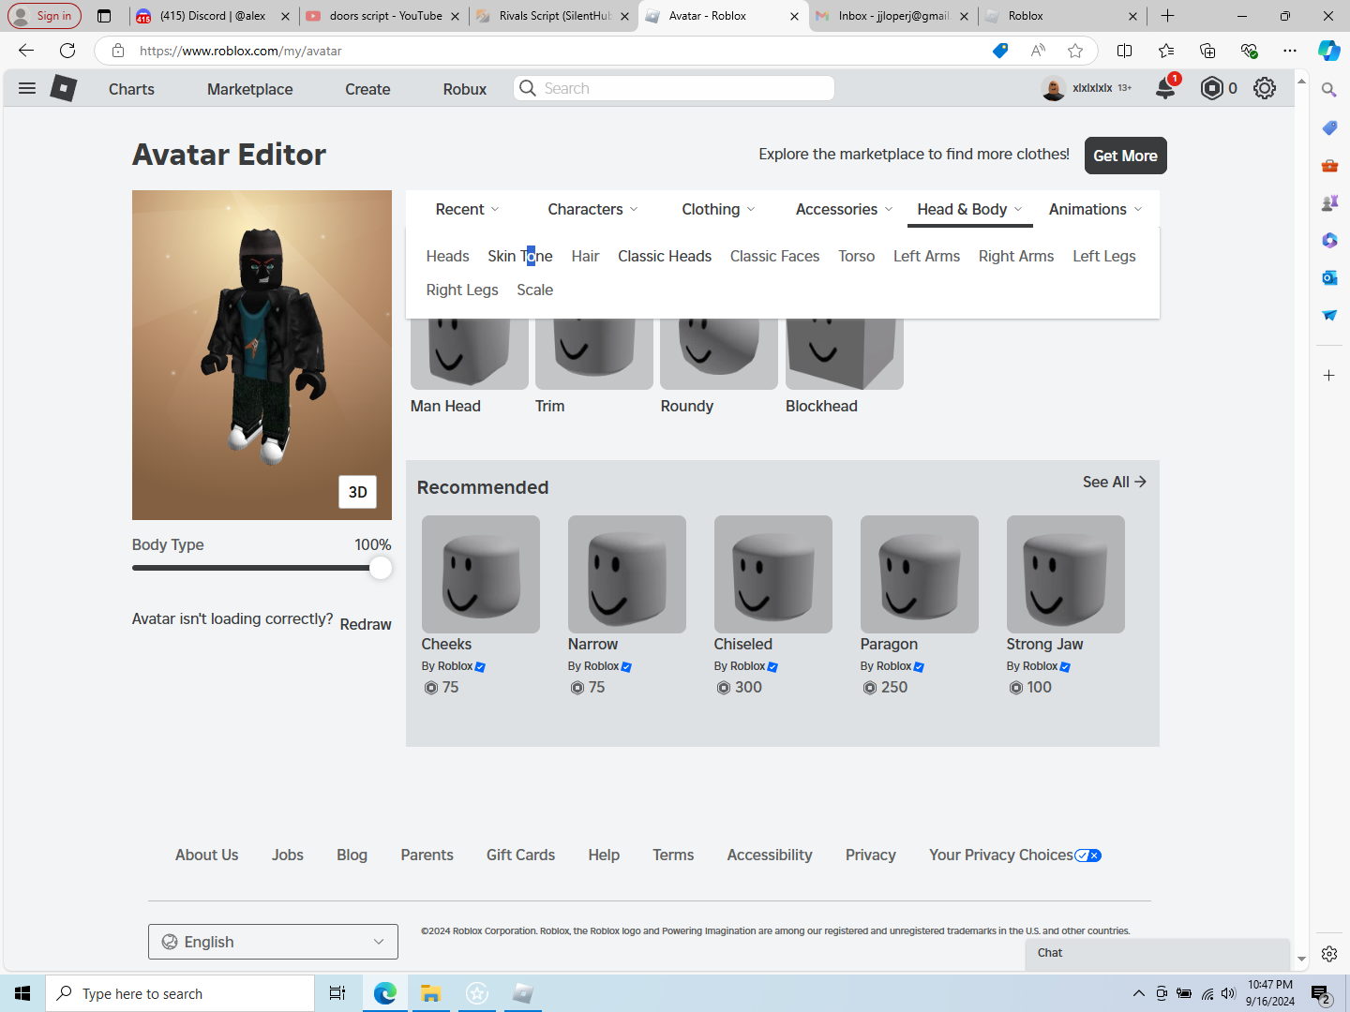Open the Charts page
The height and width of the screenshot is (1012, 1350).
point(131,89)
